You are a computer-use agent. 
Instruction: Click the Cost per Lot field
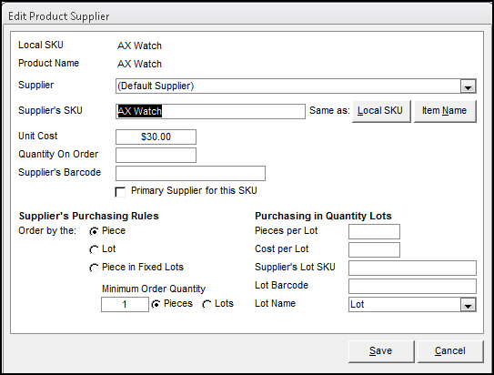[x=374, y=250]
